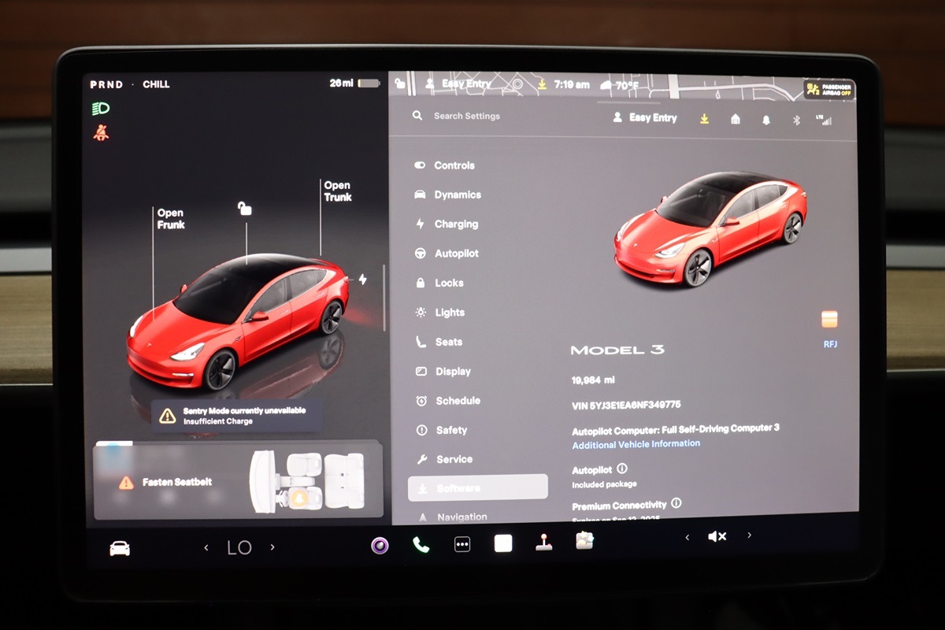The height and width of the screenshot is (630, 945).
Task: Decrease temperature with left arrow beside LO
Action: [206, 547]
